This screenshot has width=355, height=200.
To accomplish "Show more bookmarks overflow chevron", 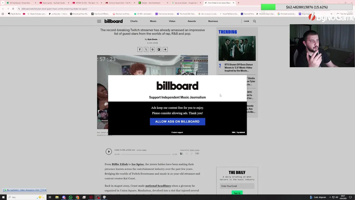I will tap(331, 14).
